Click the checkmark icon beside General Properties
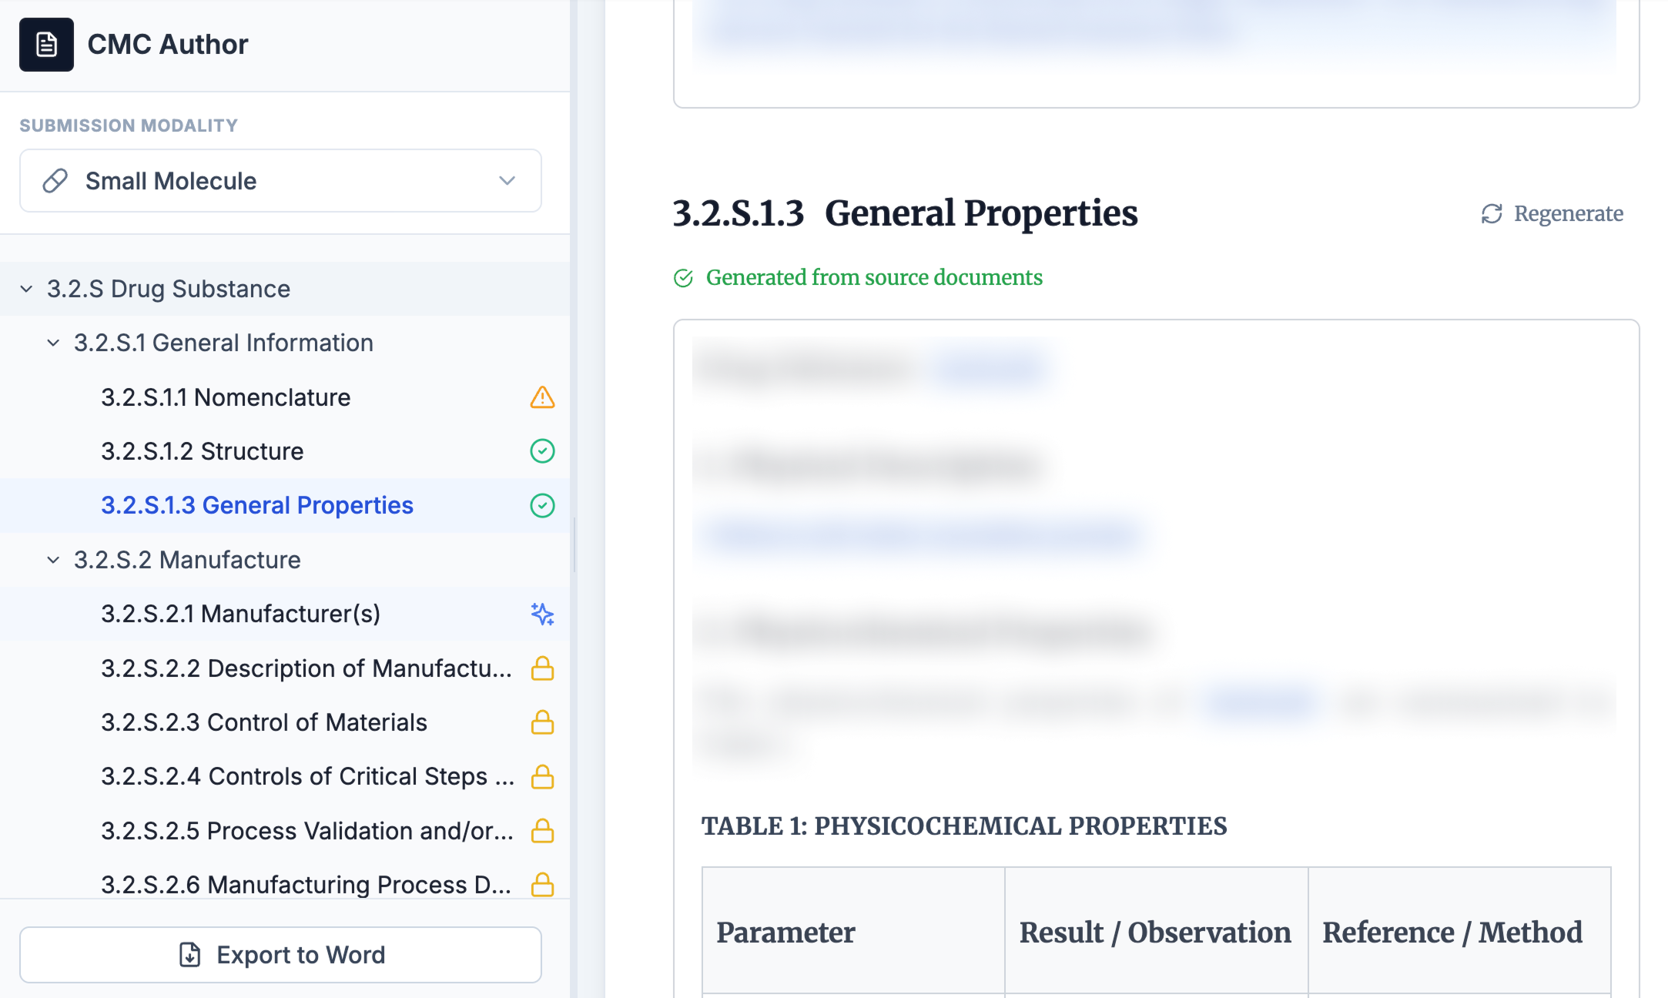1668x998 pixels. pos(543,505)
